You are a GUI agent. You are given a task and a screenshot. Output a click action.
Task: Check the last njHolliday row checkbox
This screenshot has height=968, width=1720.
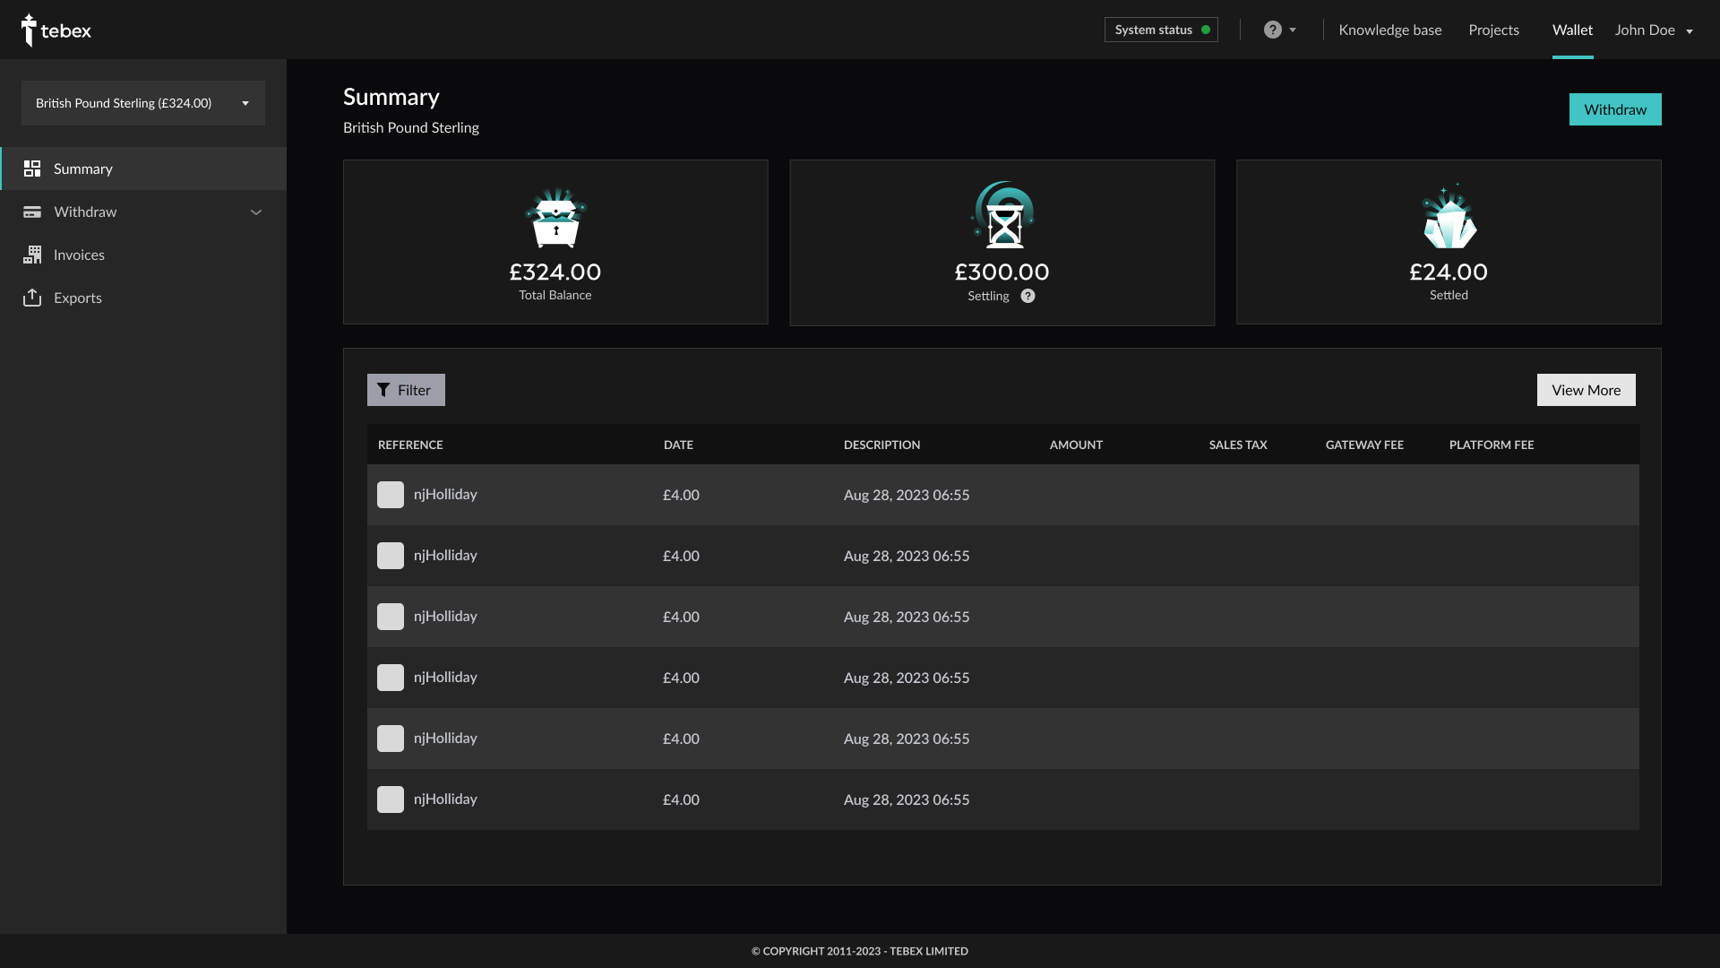click(391, 799)
